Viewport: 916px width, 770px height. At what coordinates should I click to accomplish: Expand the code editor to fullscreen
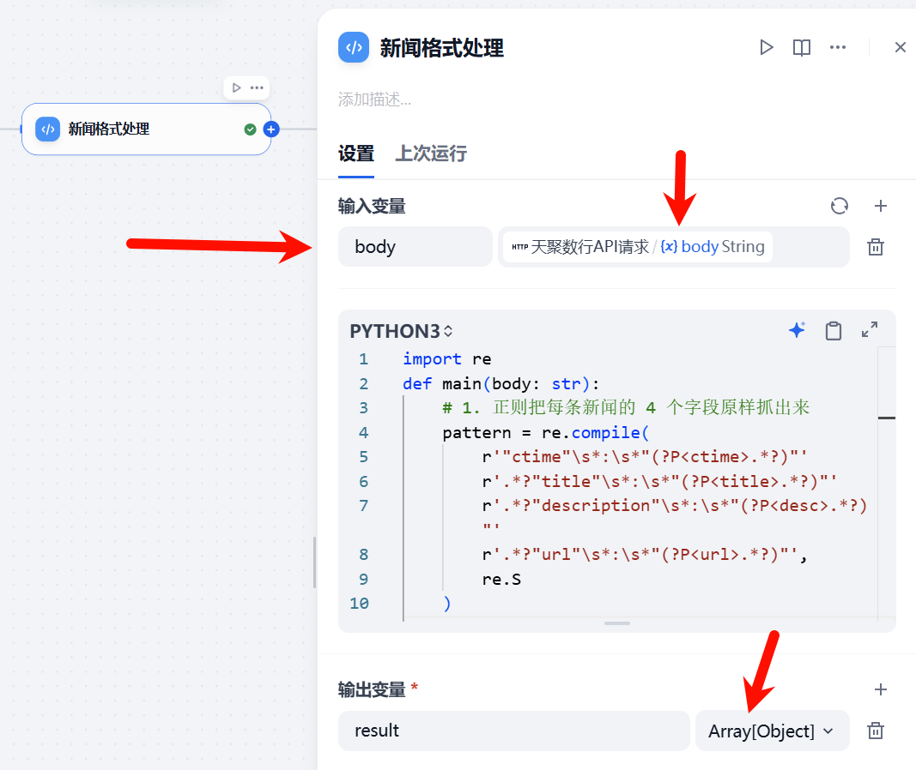coord(869,329)
